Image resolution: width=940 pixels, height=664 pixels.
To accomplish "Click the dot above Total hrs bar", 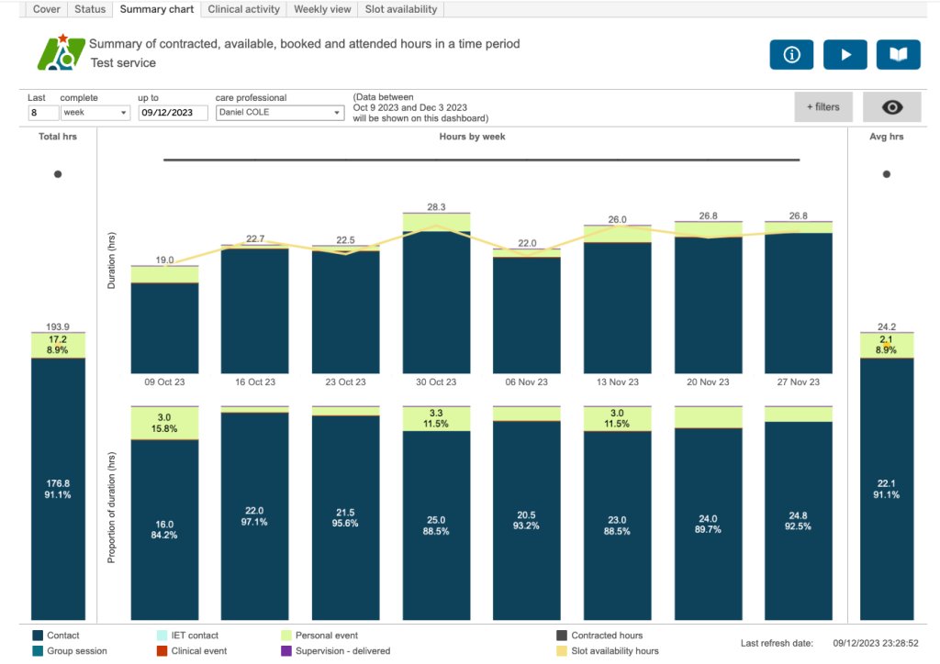I will click(x=58, y=173).
